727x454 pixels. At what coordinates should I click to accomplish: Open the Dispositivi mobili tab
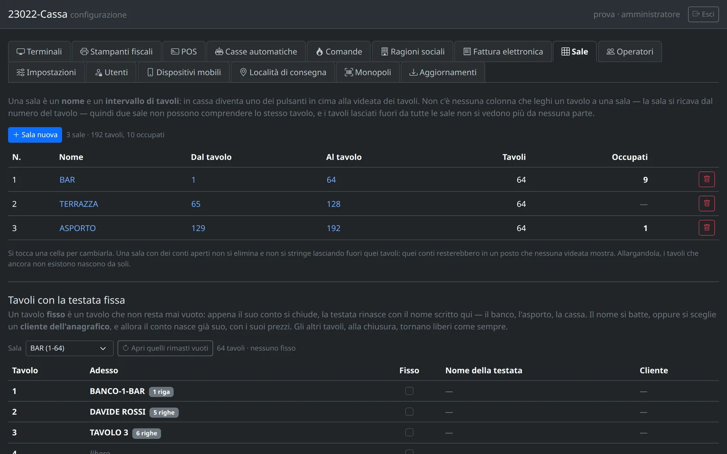184,72
